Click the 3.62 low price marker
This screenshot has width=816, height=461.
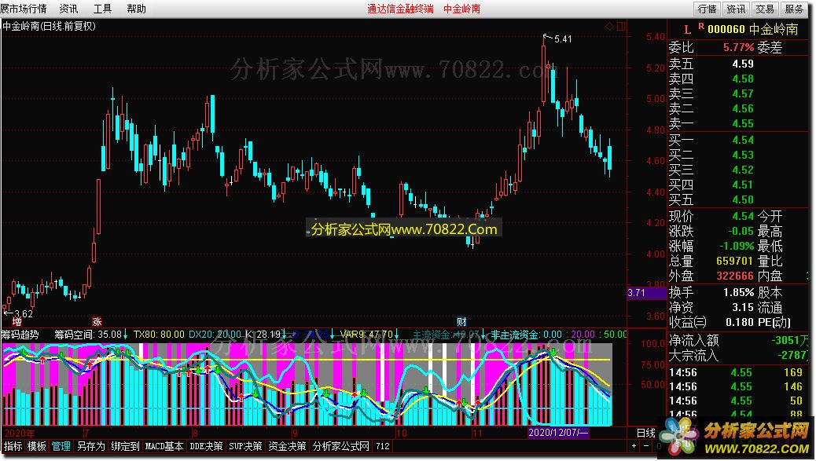[24, 313]
